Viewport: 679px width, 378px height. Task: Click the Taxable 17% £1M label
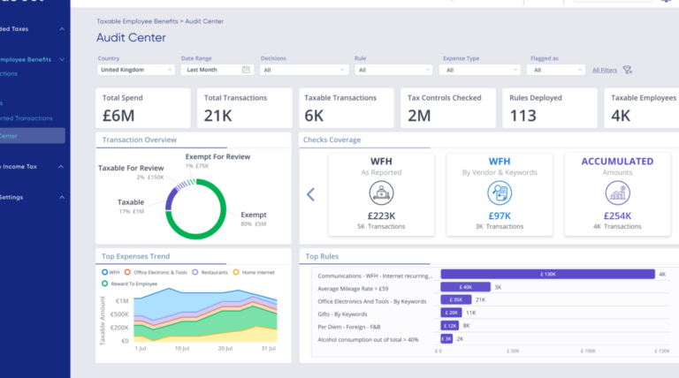pyautogui.click(x=131, y=206)
